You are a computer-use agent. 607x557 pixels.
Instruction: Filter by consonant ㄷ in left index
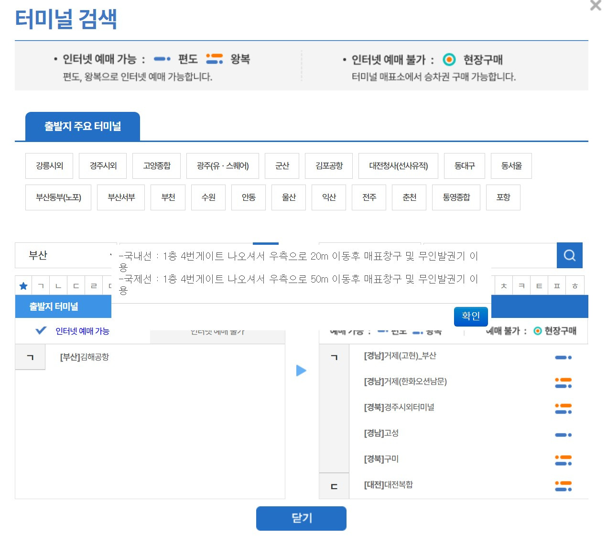(76, 286)
